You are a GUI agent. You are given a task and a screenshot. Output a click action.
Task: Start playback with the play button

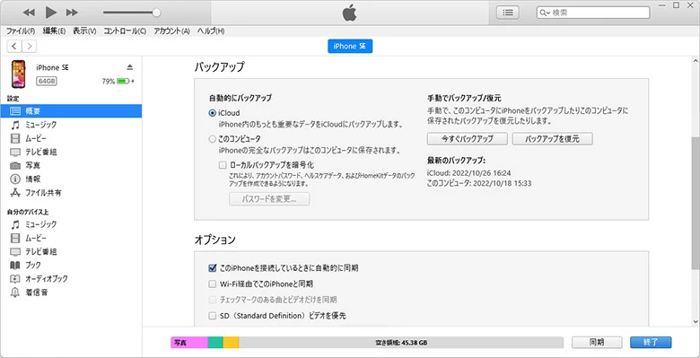click(x=51, y=13)
